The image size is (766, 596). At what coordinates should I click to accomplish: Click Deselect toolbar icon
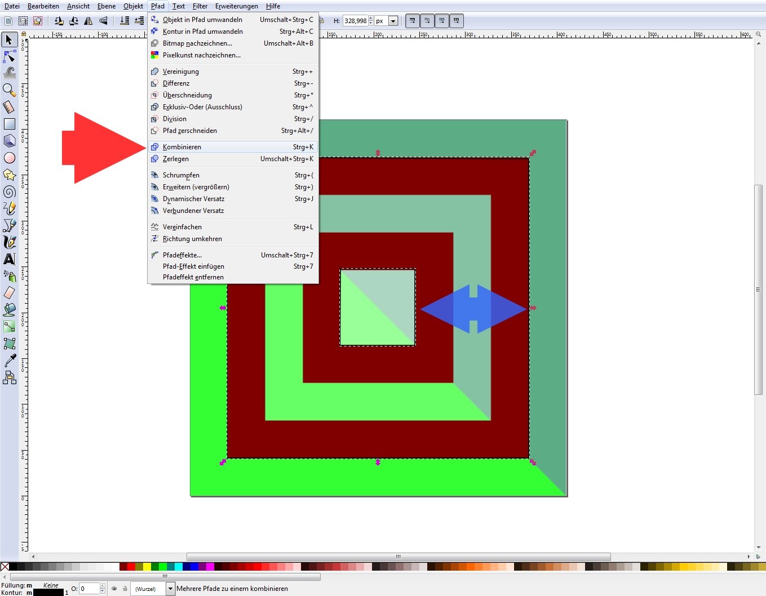click(x=38, y=21)
